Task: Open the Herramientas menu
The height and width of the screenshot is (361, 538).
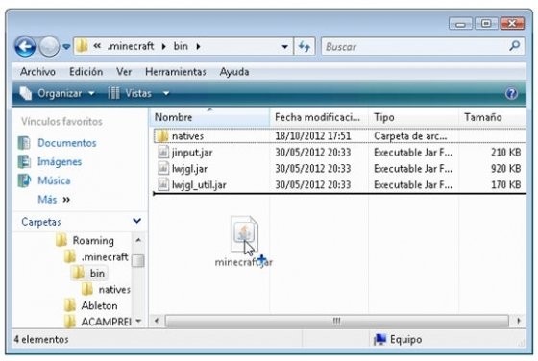Action: [x=176, y=72]
